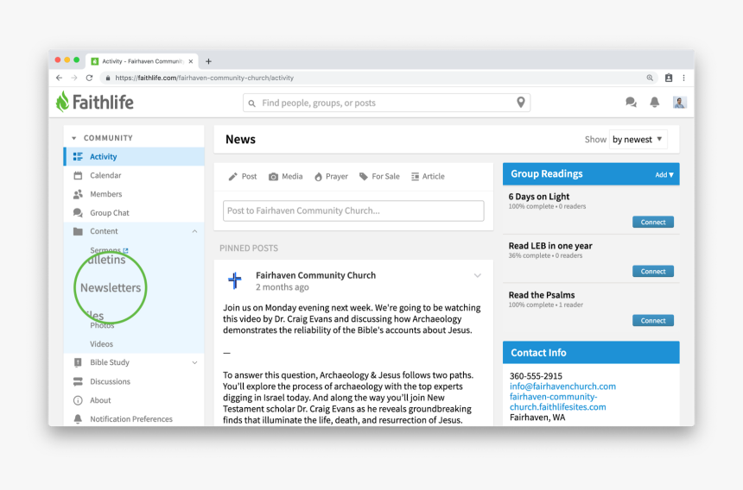
Task: Open the browser three-dot menu
Action: (x=683, y=78)
